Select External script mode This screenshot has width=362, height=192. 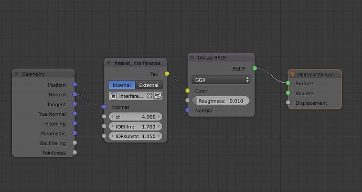(x=149, y=85)
